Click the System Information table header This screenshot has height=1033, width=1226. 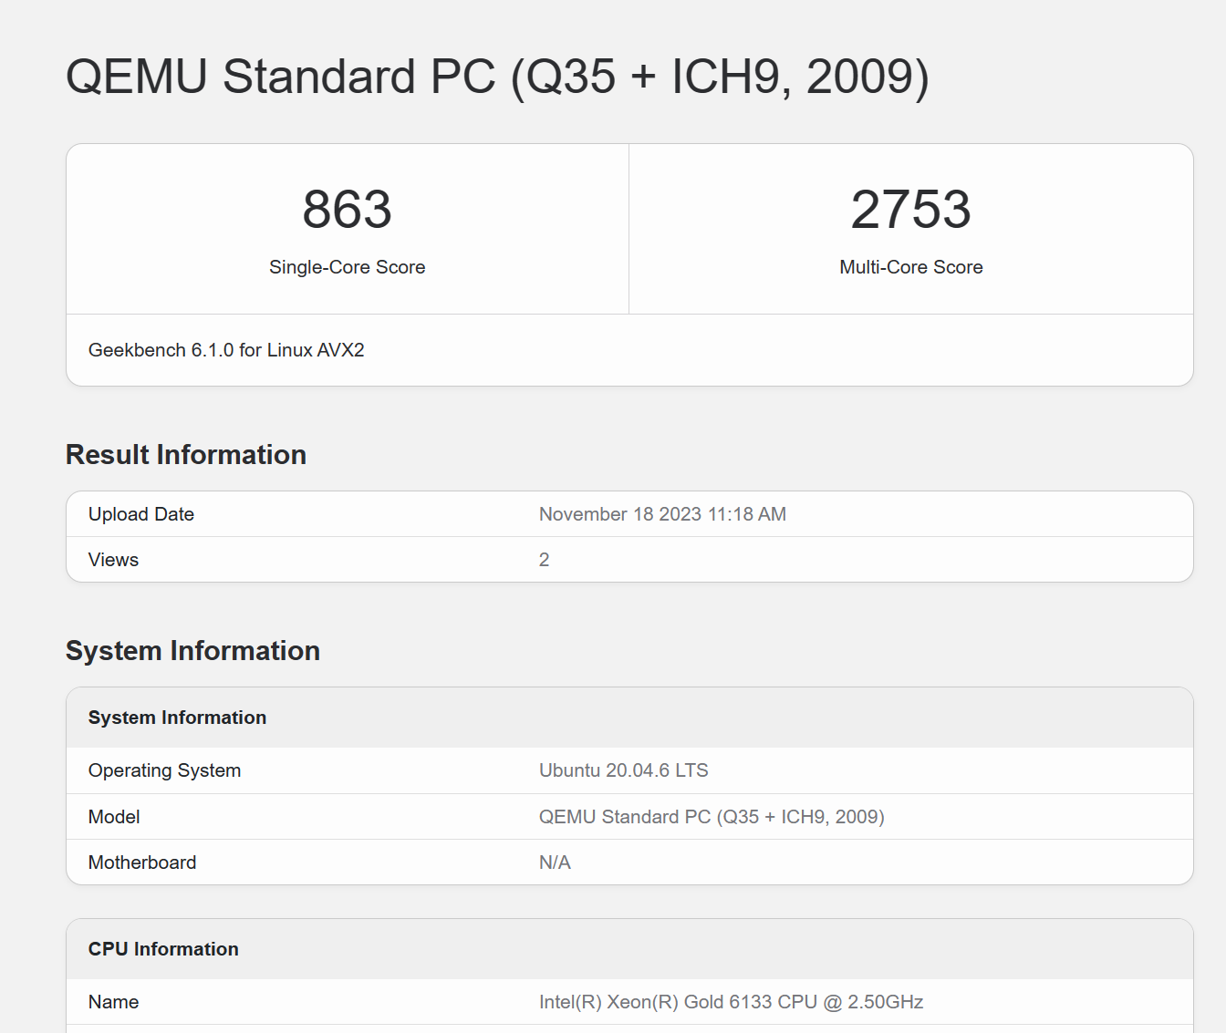177,718
